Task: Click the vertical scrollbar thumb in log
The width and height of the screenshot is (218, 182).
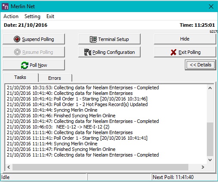Action: (x=210, y=139)
